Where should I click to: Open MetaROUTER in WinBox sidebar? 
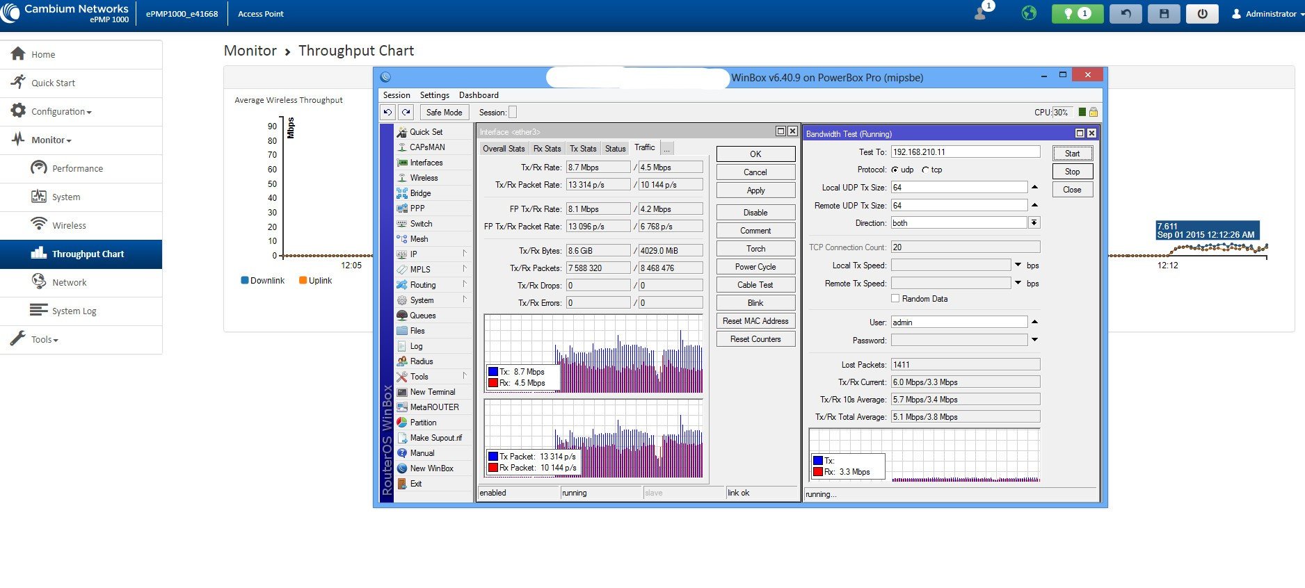[x=434, y=407]
